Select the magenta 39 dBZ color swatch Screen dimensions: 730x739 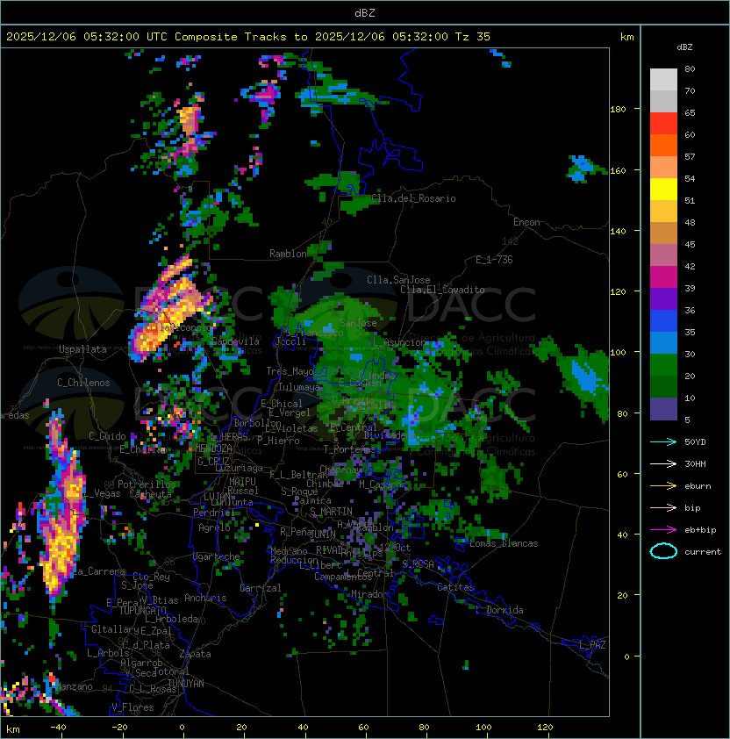click(x=663, y=277)
